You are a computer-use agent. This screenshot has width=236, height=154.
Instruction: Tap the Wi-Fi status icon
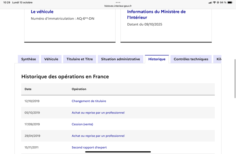pyautogui.click(x=214, y=2)
